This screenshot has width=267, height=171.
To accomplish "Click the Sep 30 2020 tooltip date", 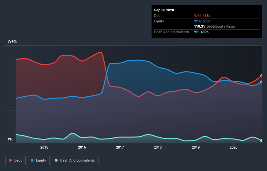I will (164, 10).
